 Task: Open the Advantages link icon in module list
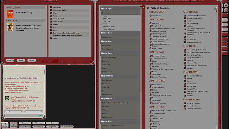pyautogui.click(x=51, y=7)
